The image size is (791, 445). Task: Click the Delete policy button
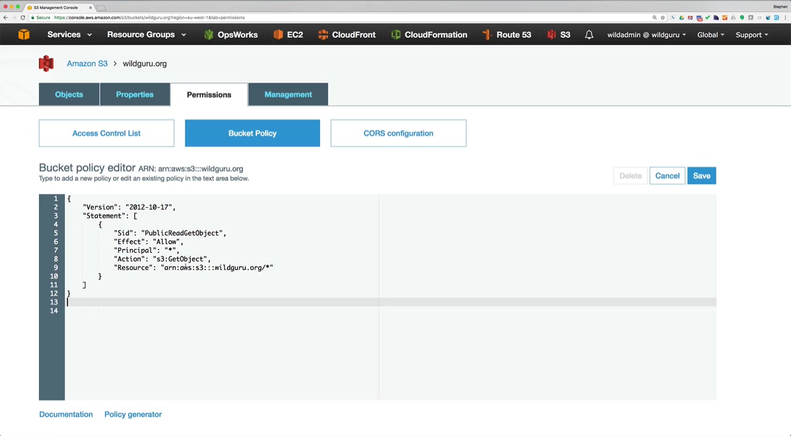(x=631, y=176)
